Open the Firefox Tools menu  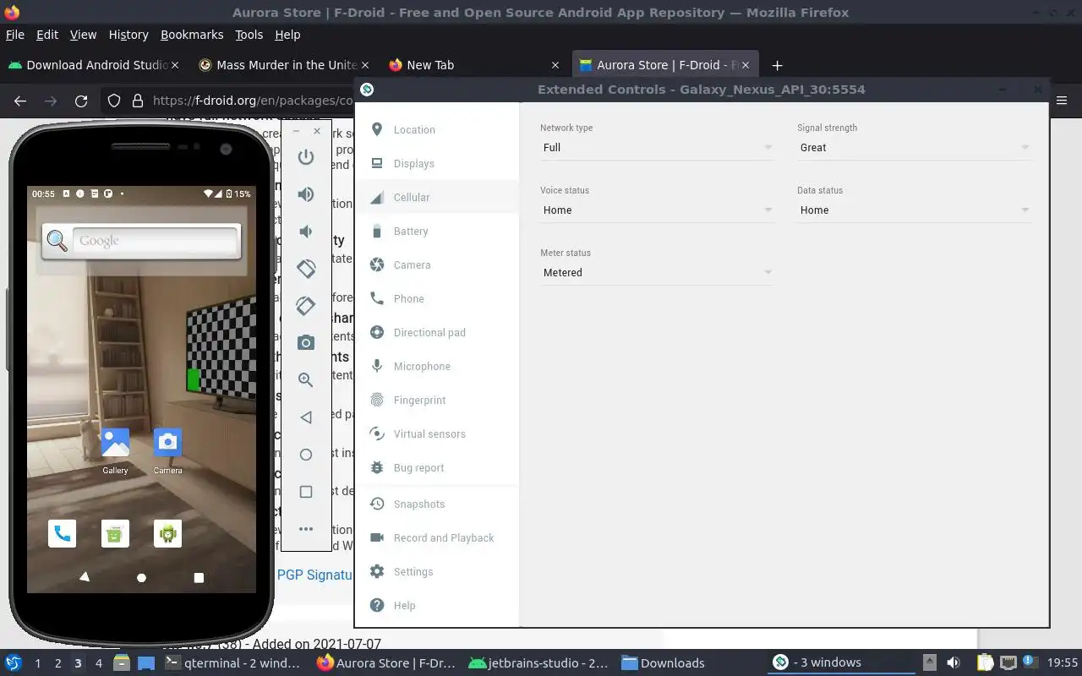(249, 35)
